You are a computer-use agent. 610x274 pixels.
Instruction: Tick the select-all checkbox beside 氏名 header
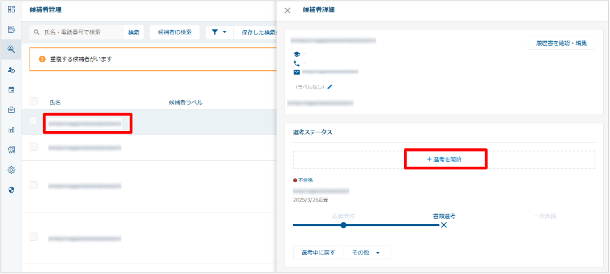[x=34, y=102]
